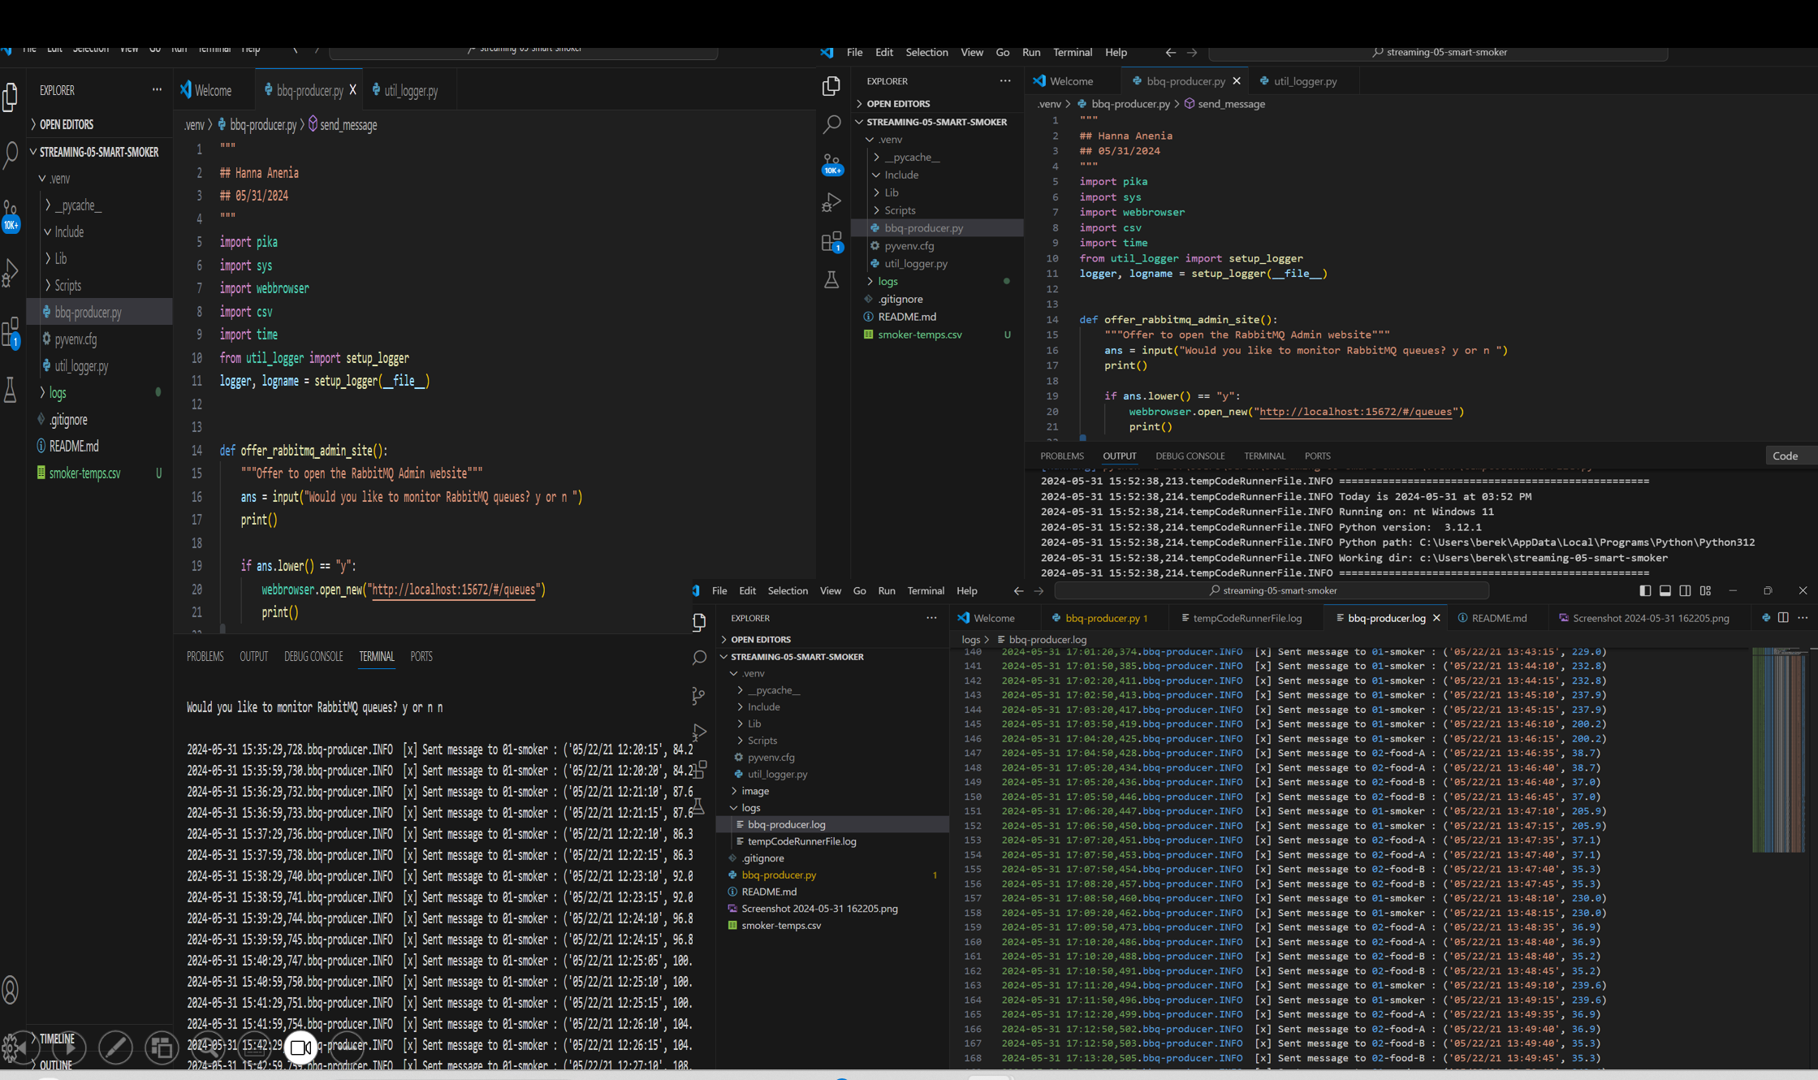Select the TERMINAL tab in bottom panel
Viewport: 1818px width, 1080px height.
(377, 656)
